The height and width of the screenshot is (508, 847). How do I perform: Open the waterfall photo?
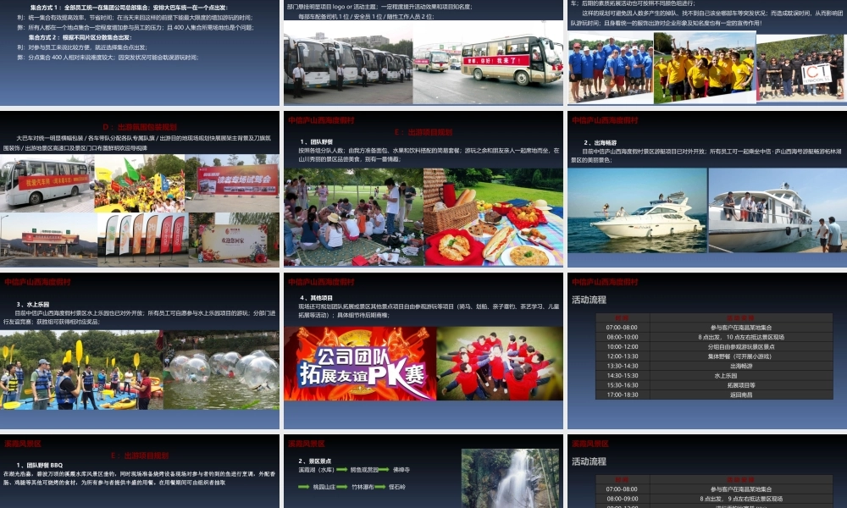pyautogui.click(x=511, y=478)
